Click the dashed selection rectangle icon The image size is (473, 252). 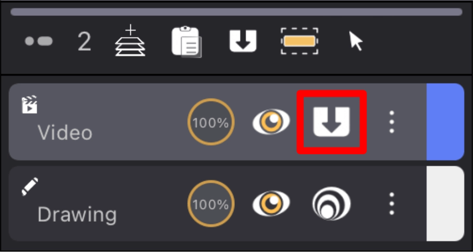(x=299, y=41)
